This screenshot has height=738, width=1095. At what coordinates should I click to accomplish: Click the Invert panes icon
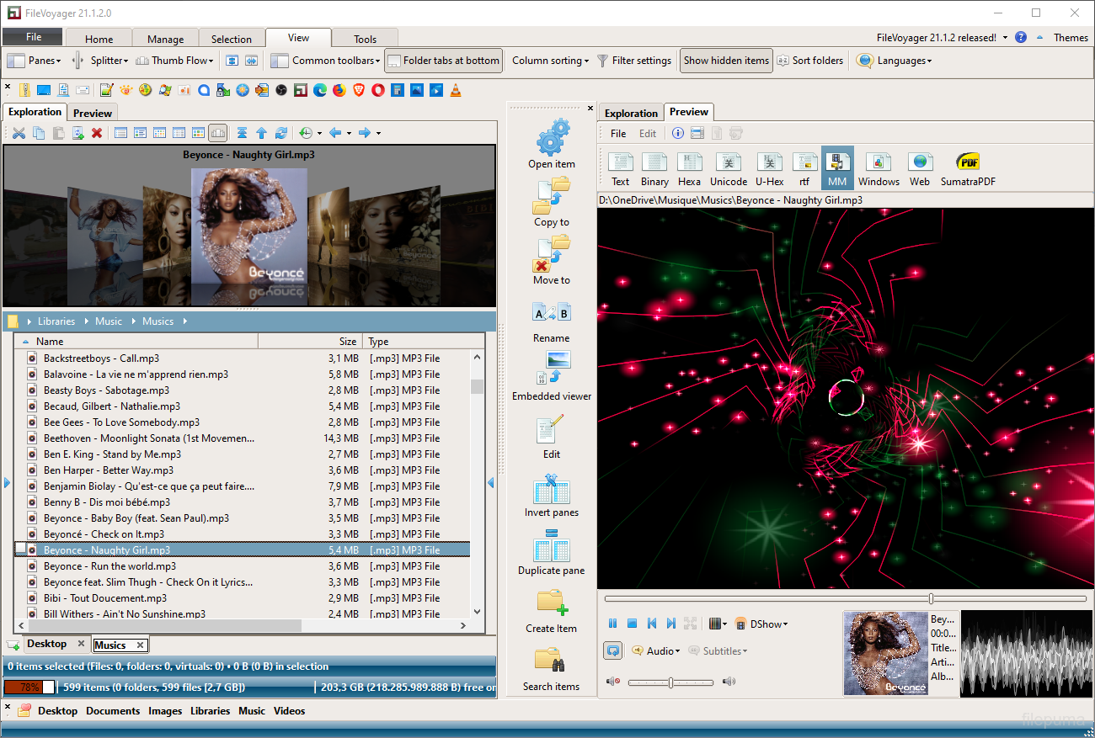click(552, 491)
